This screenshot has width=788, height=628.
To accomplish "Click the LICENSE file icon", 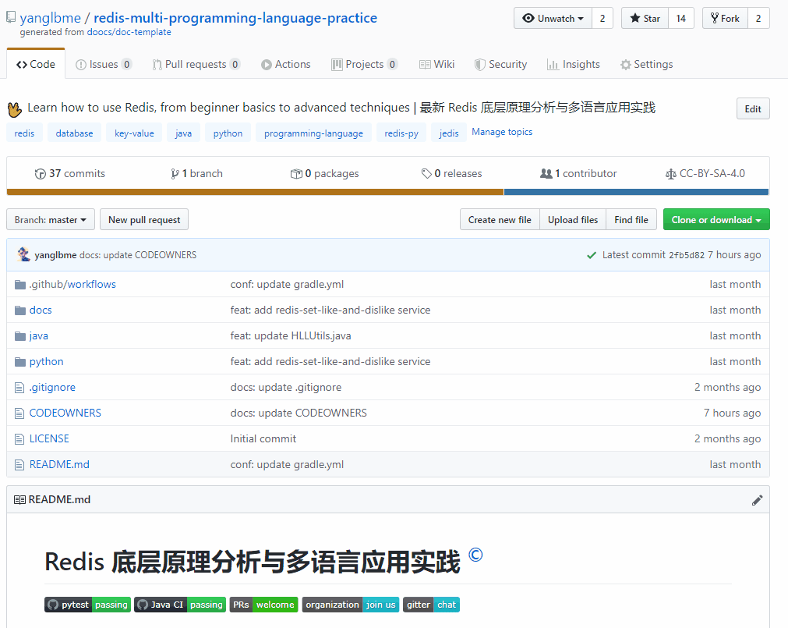I will coord(19,439).
